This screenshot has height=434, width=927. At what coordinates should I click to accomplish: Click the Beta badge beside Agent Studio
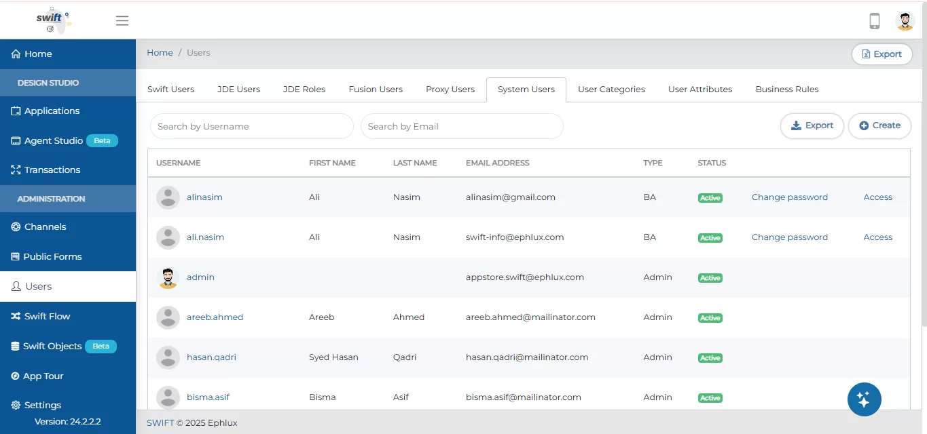(x=102, y=141)
